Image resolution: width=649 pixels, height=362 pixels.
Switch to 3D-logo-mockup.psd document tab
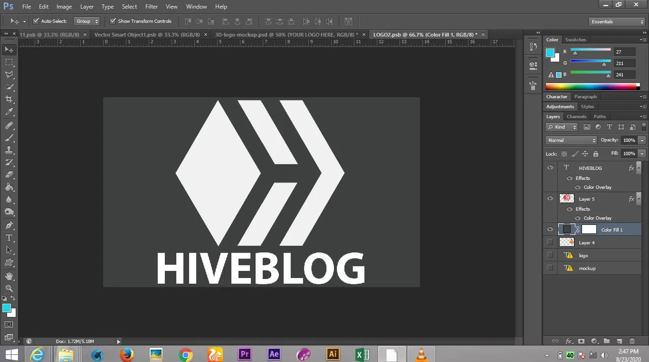point(286,34)
